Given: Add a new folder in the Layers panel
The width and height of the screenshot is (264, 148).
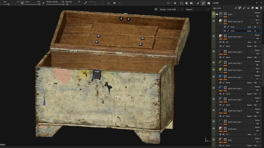Looking at the screenshot, I should (x=257, y=8).
